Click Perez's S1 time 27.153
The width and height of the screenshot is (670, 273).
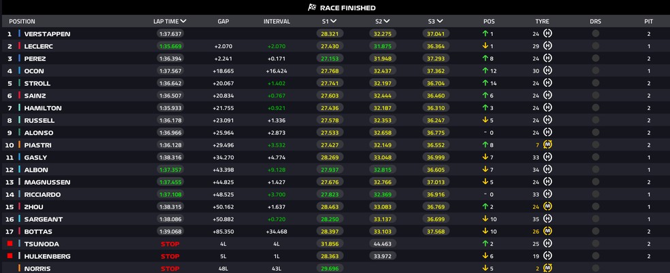tap(330, 58)
